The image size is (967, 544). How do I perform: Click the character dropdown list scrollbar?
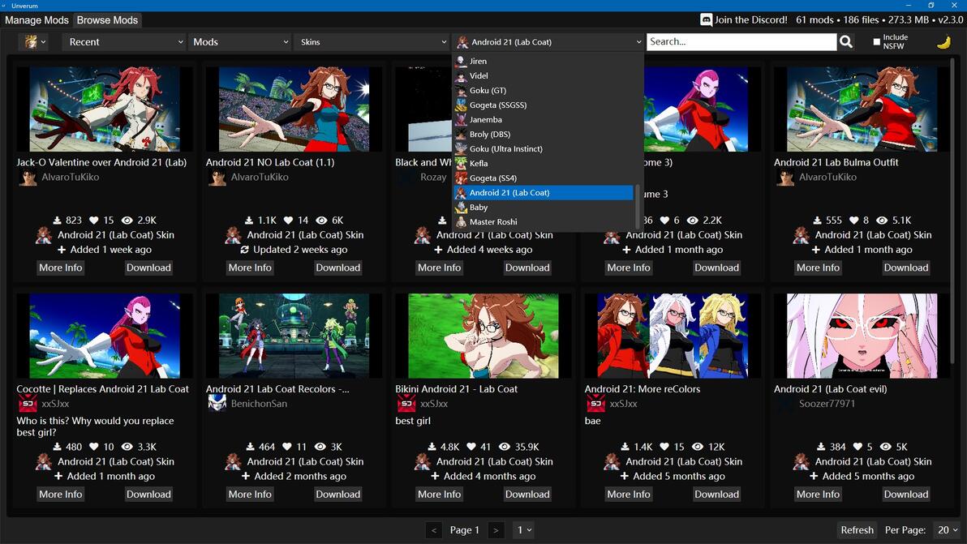tap(638, 206)
